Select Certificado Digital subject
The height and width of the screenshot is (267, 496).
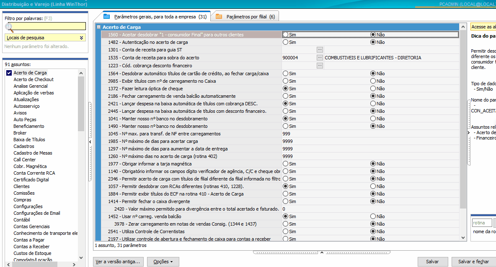[x=31, y=180]
